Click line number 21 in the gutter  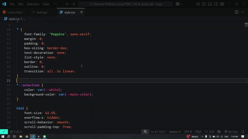(9, 81)
